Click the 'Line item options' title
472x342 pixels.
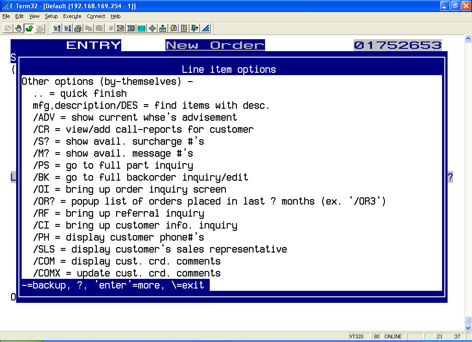(x=229, y=70)
